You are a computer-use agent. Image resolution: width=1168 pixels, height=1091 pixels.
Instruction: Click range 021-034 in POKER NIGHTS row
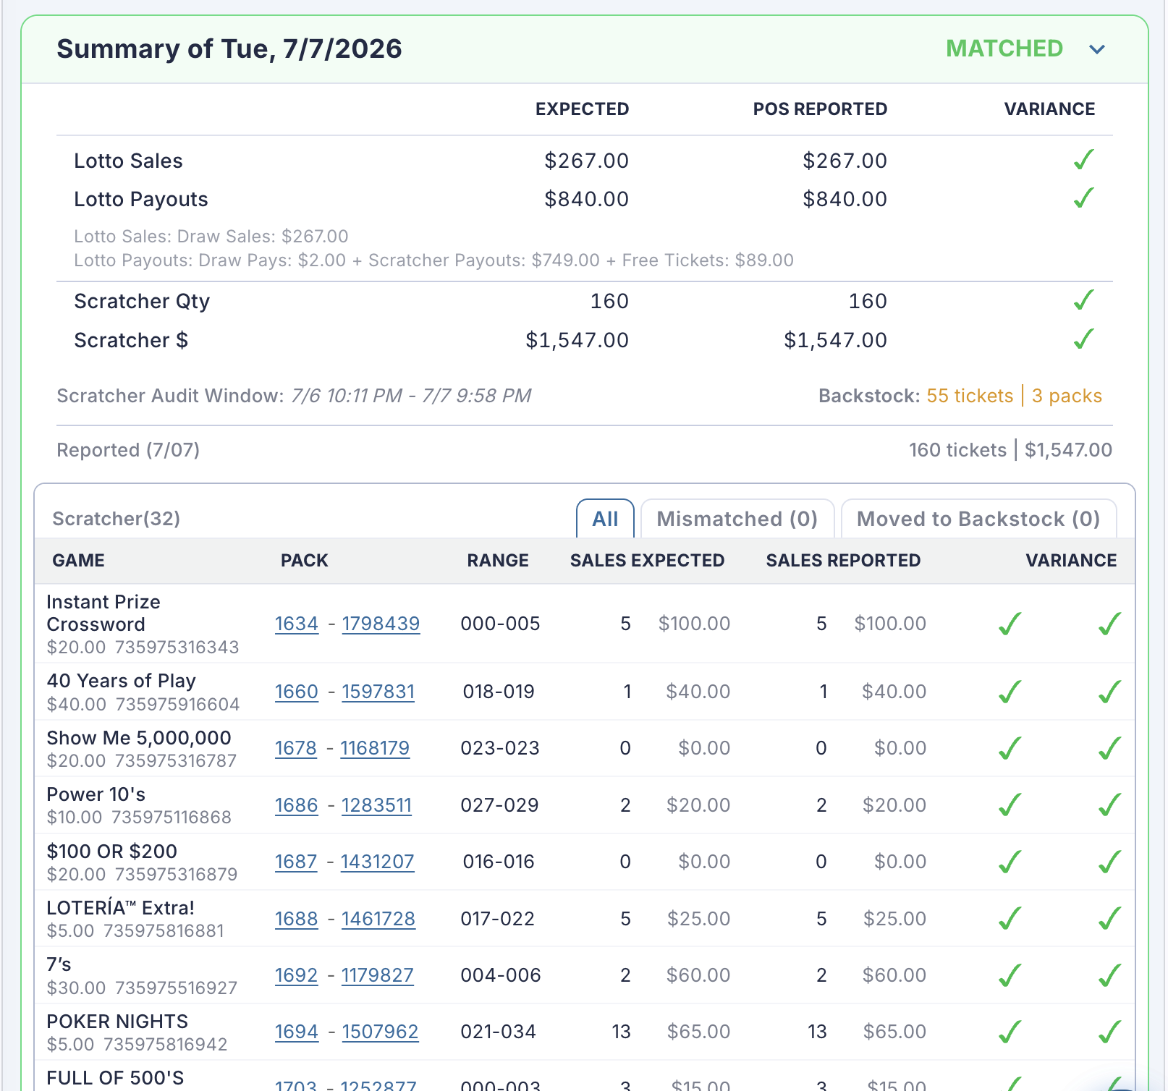[498, 1032]
